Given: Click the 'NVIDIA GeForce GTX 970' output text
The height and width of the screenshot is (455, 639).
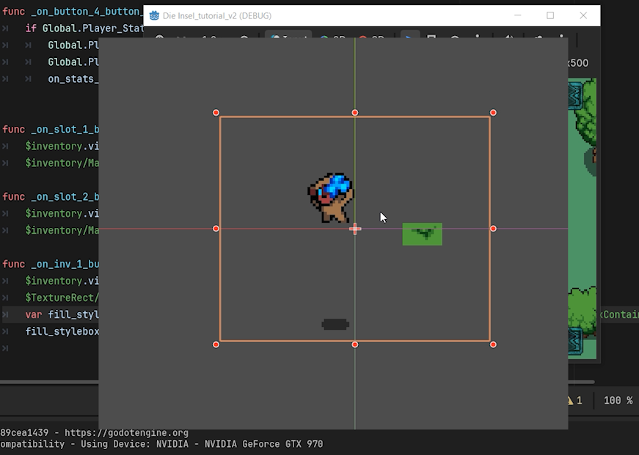Looking at the screenshot, I should pyautogui.click(x=263, y=444).
